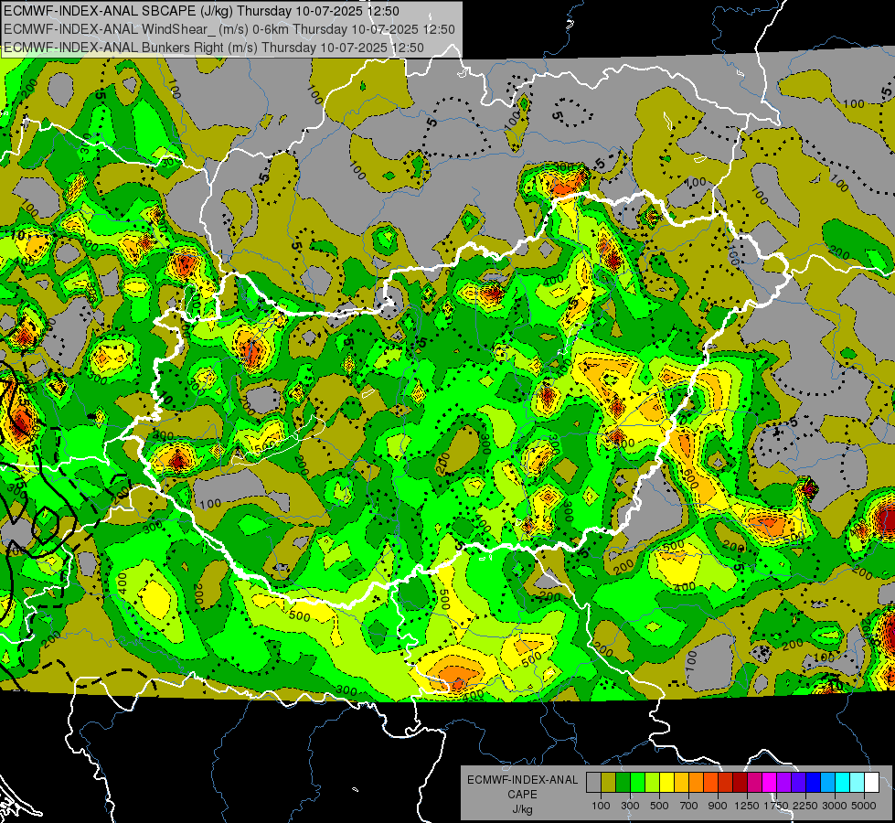Click the WindShear 0-6km title line
This screenshot has width=895, height=823.
229,29
